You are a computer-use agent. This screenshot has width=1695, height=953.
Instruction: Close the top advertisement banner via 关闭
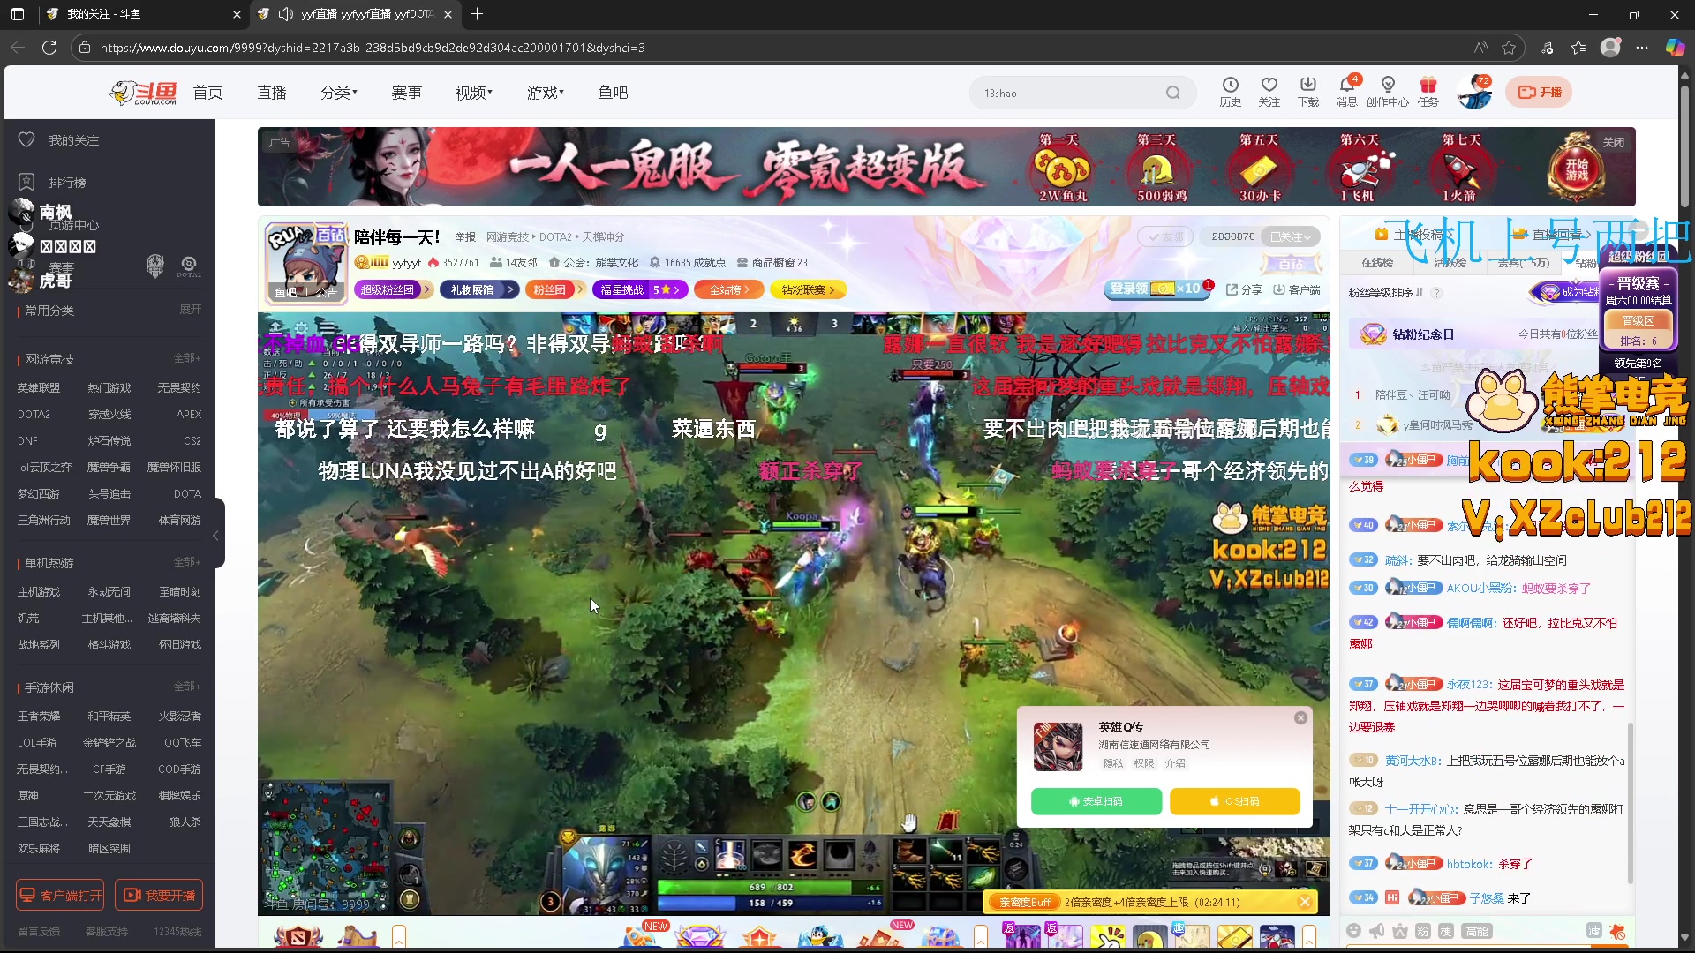coord(1614,142)
